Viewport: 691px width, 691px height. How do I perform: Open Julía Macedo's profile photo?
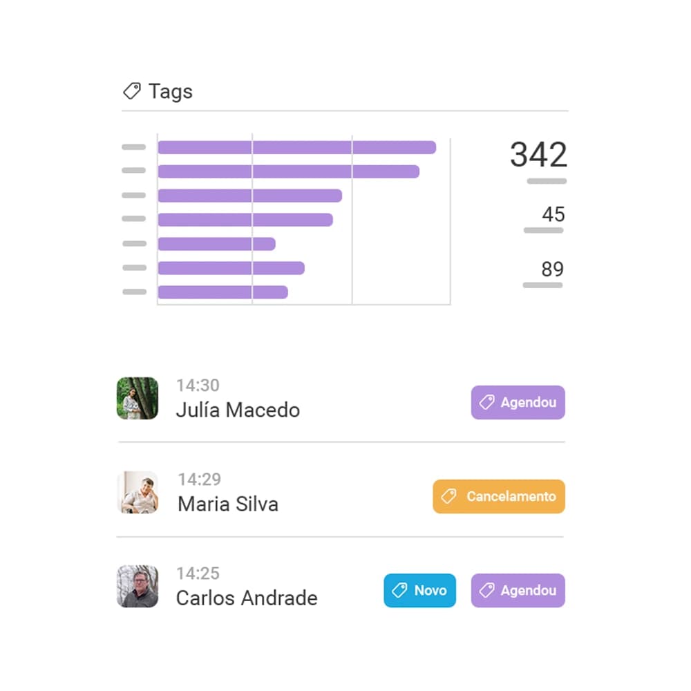(x=138, y=399)
